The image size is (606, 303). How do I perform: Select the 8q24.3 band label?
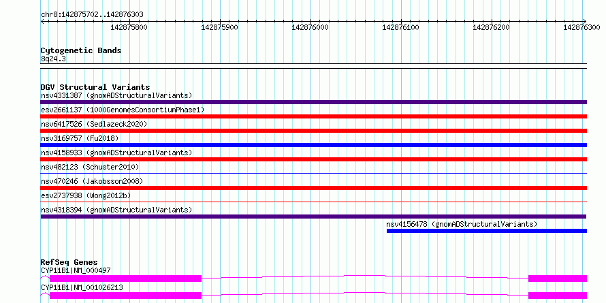tap(53, 59)
